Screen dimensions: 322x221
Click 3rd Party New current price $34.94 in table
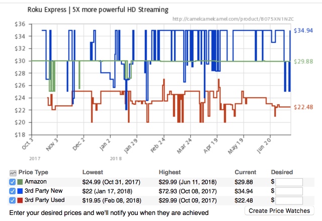coord(244,191)
